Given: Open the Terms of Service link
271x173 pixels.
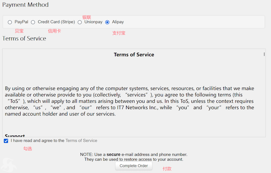Looking at the screenshot, I should pyautogui.click(x=81, y=140).
